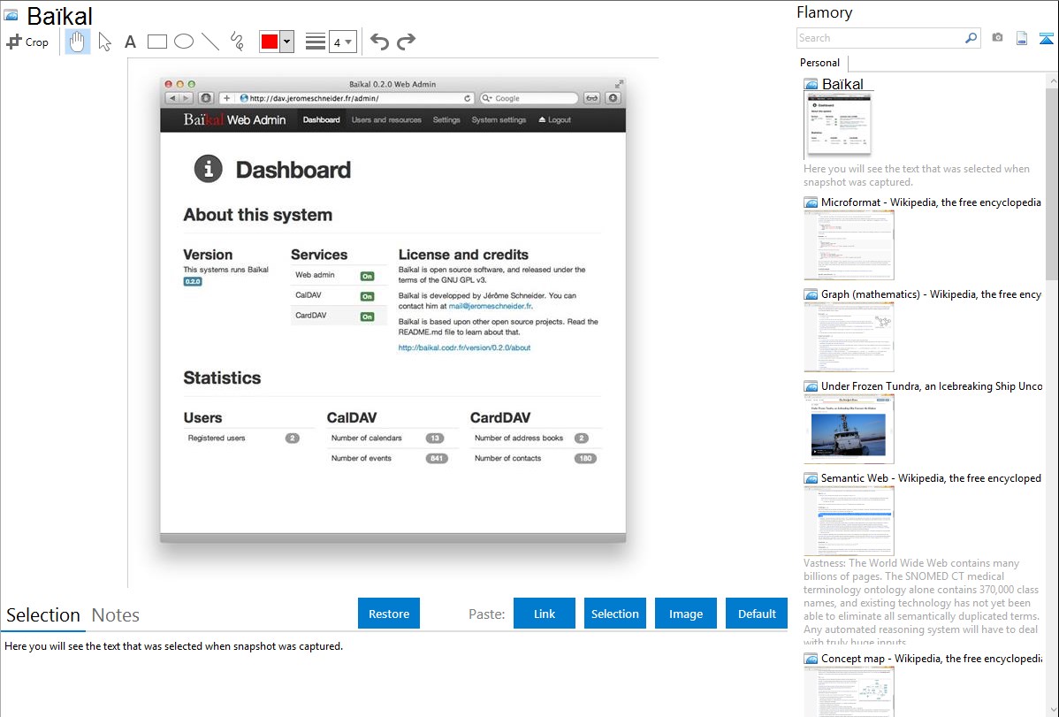The width and height of the screenshot is (1059, 717).
Task: Choose the straight line tool
Action: 210,42
